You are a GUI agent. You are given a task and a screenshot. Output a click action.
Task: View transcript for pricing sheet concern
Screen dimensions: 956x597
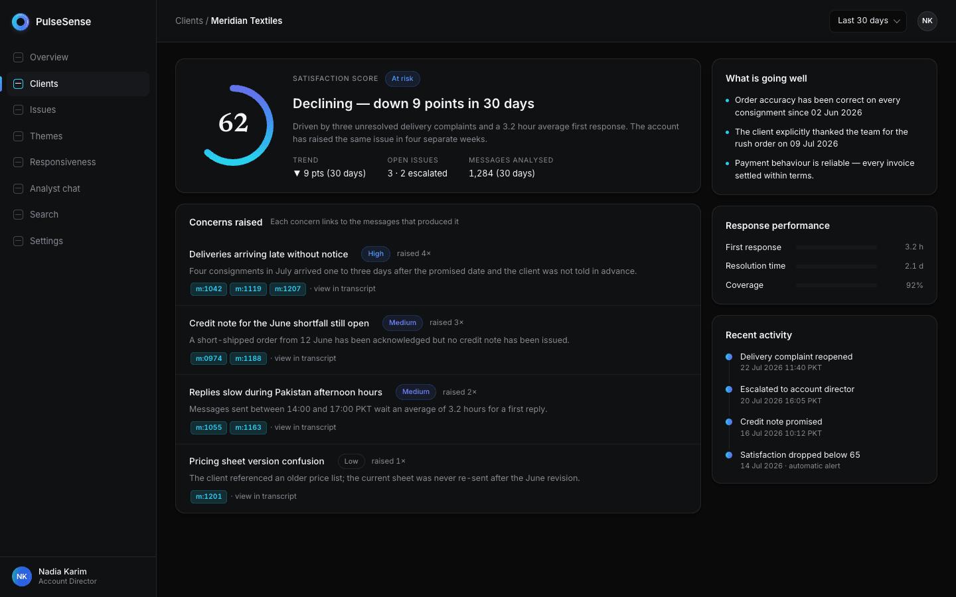(266, 496)
